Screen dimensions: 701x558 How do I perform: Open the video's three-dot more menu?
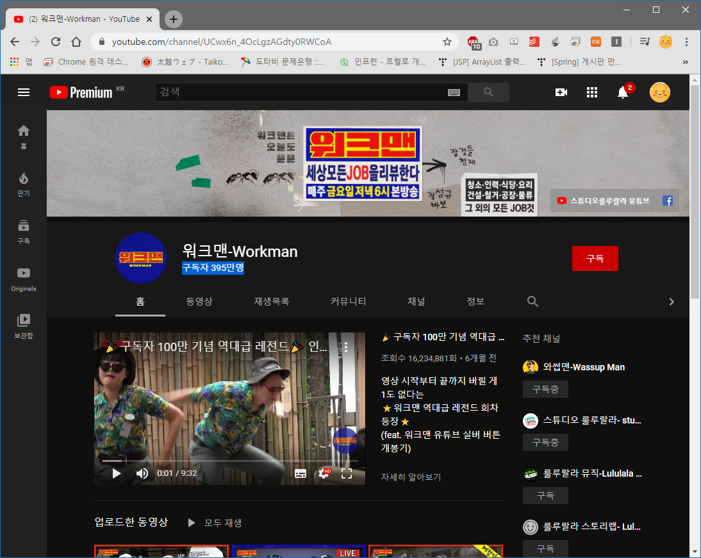(x=346, y=347)
